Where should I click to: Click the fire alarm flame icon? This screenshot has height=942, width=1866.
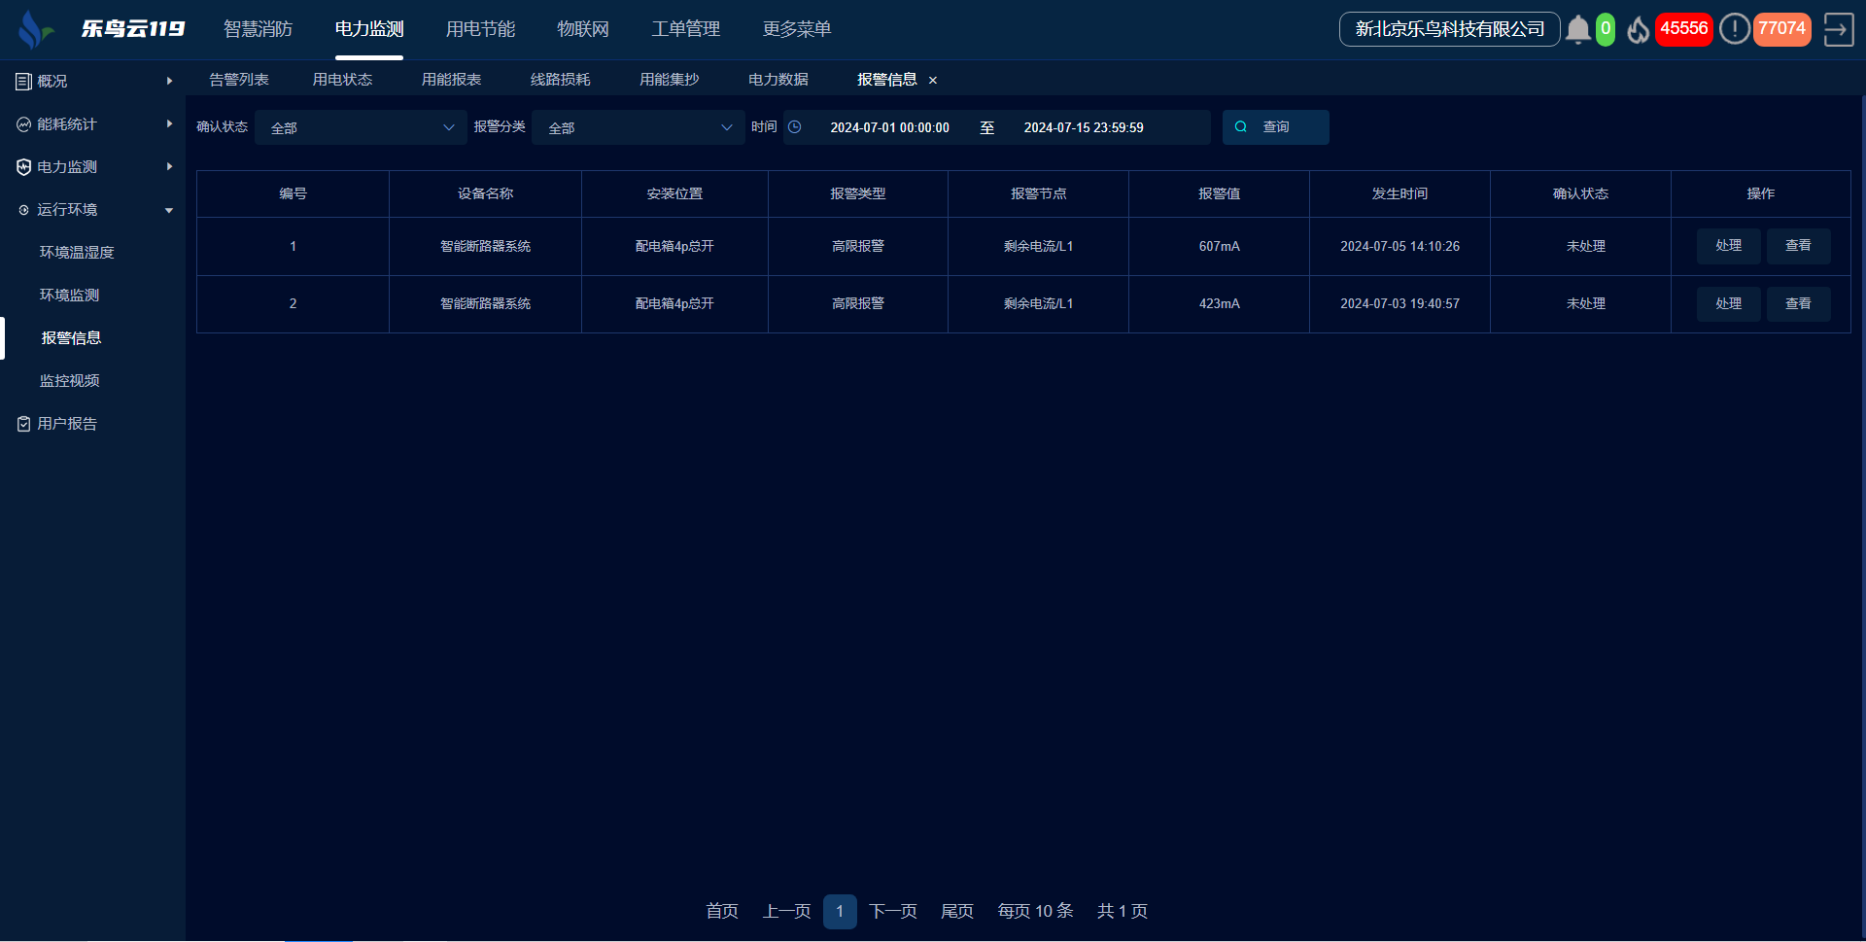click(1638, 30)
